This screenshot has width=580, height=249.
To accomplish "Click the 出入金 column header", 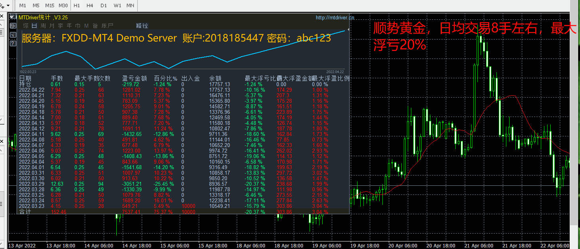I will (190, 79).
